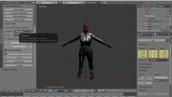Toggle visibility eye for Hair

coord(163,11)
